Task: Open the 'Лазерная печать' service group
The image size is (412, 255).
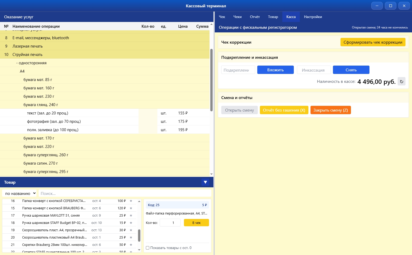Action: (x=105, y=46)
